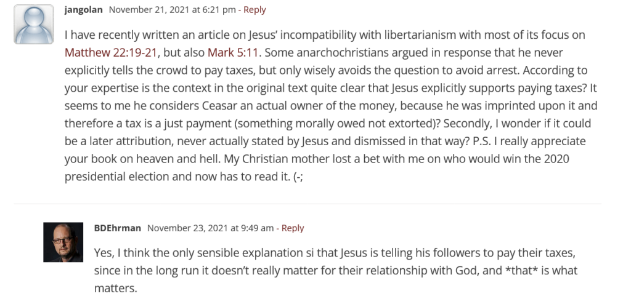Click the emphasized *that* word

pos(524,271)
